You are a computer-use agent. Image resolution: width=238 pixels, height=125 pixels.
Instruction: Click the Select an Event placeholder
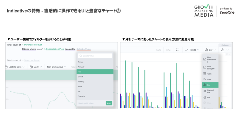point(32,60)
